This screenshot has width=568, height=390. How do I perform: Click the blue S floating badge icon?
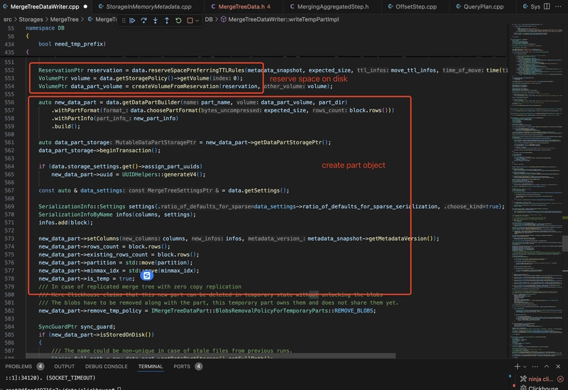click(x=147, y=276)
